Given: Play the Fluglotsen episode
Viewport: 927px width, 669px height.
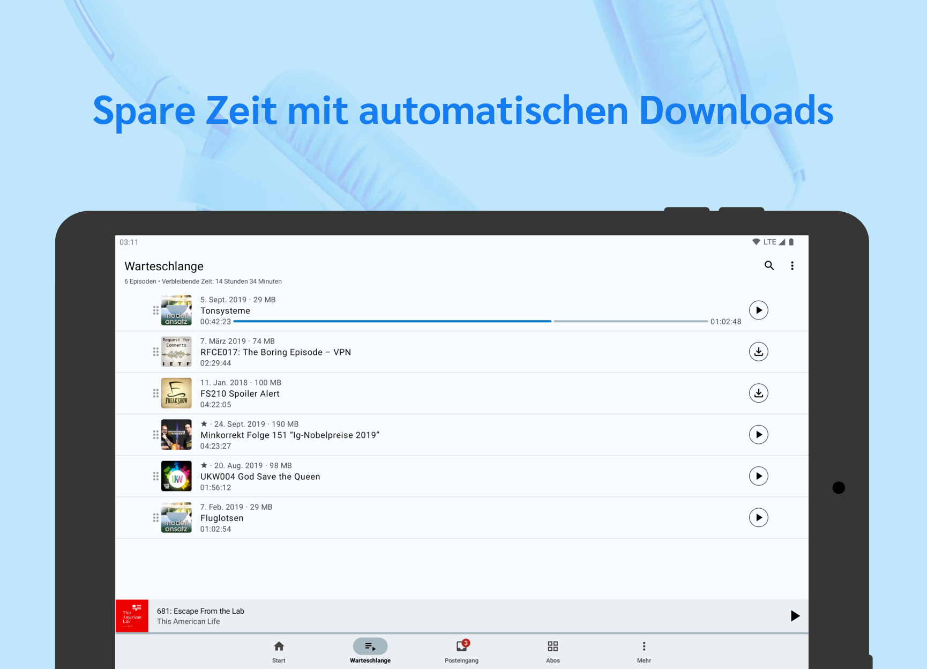Looking at the screenshot, I should [x=758, y=518].
